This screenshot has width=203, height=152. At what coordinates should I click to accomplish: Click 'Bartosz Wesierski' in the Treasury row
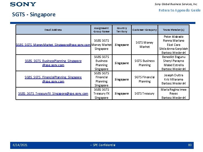pyautogui.click(x=174, y=98)
